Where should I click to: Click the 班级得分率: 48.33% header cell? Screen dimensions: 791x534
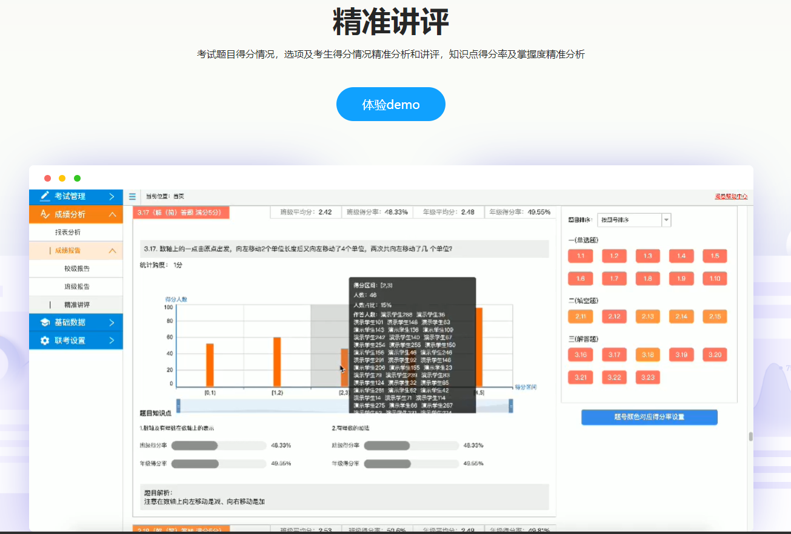[376, 213]
